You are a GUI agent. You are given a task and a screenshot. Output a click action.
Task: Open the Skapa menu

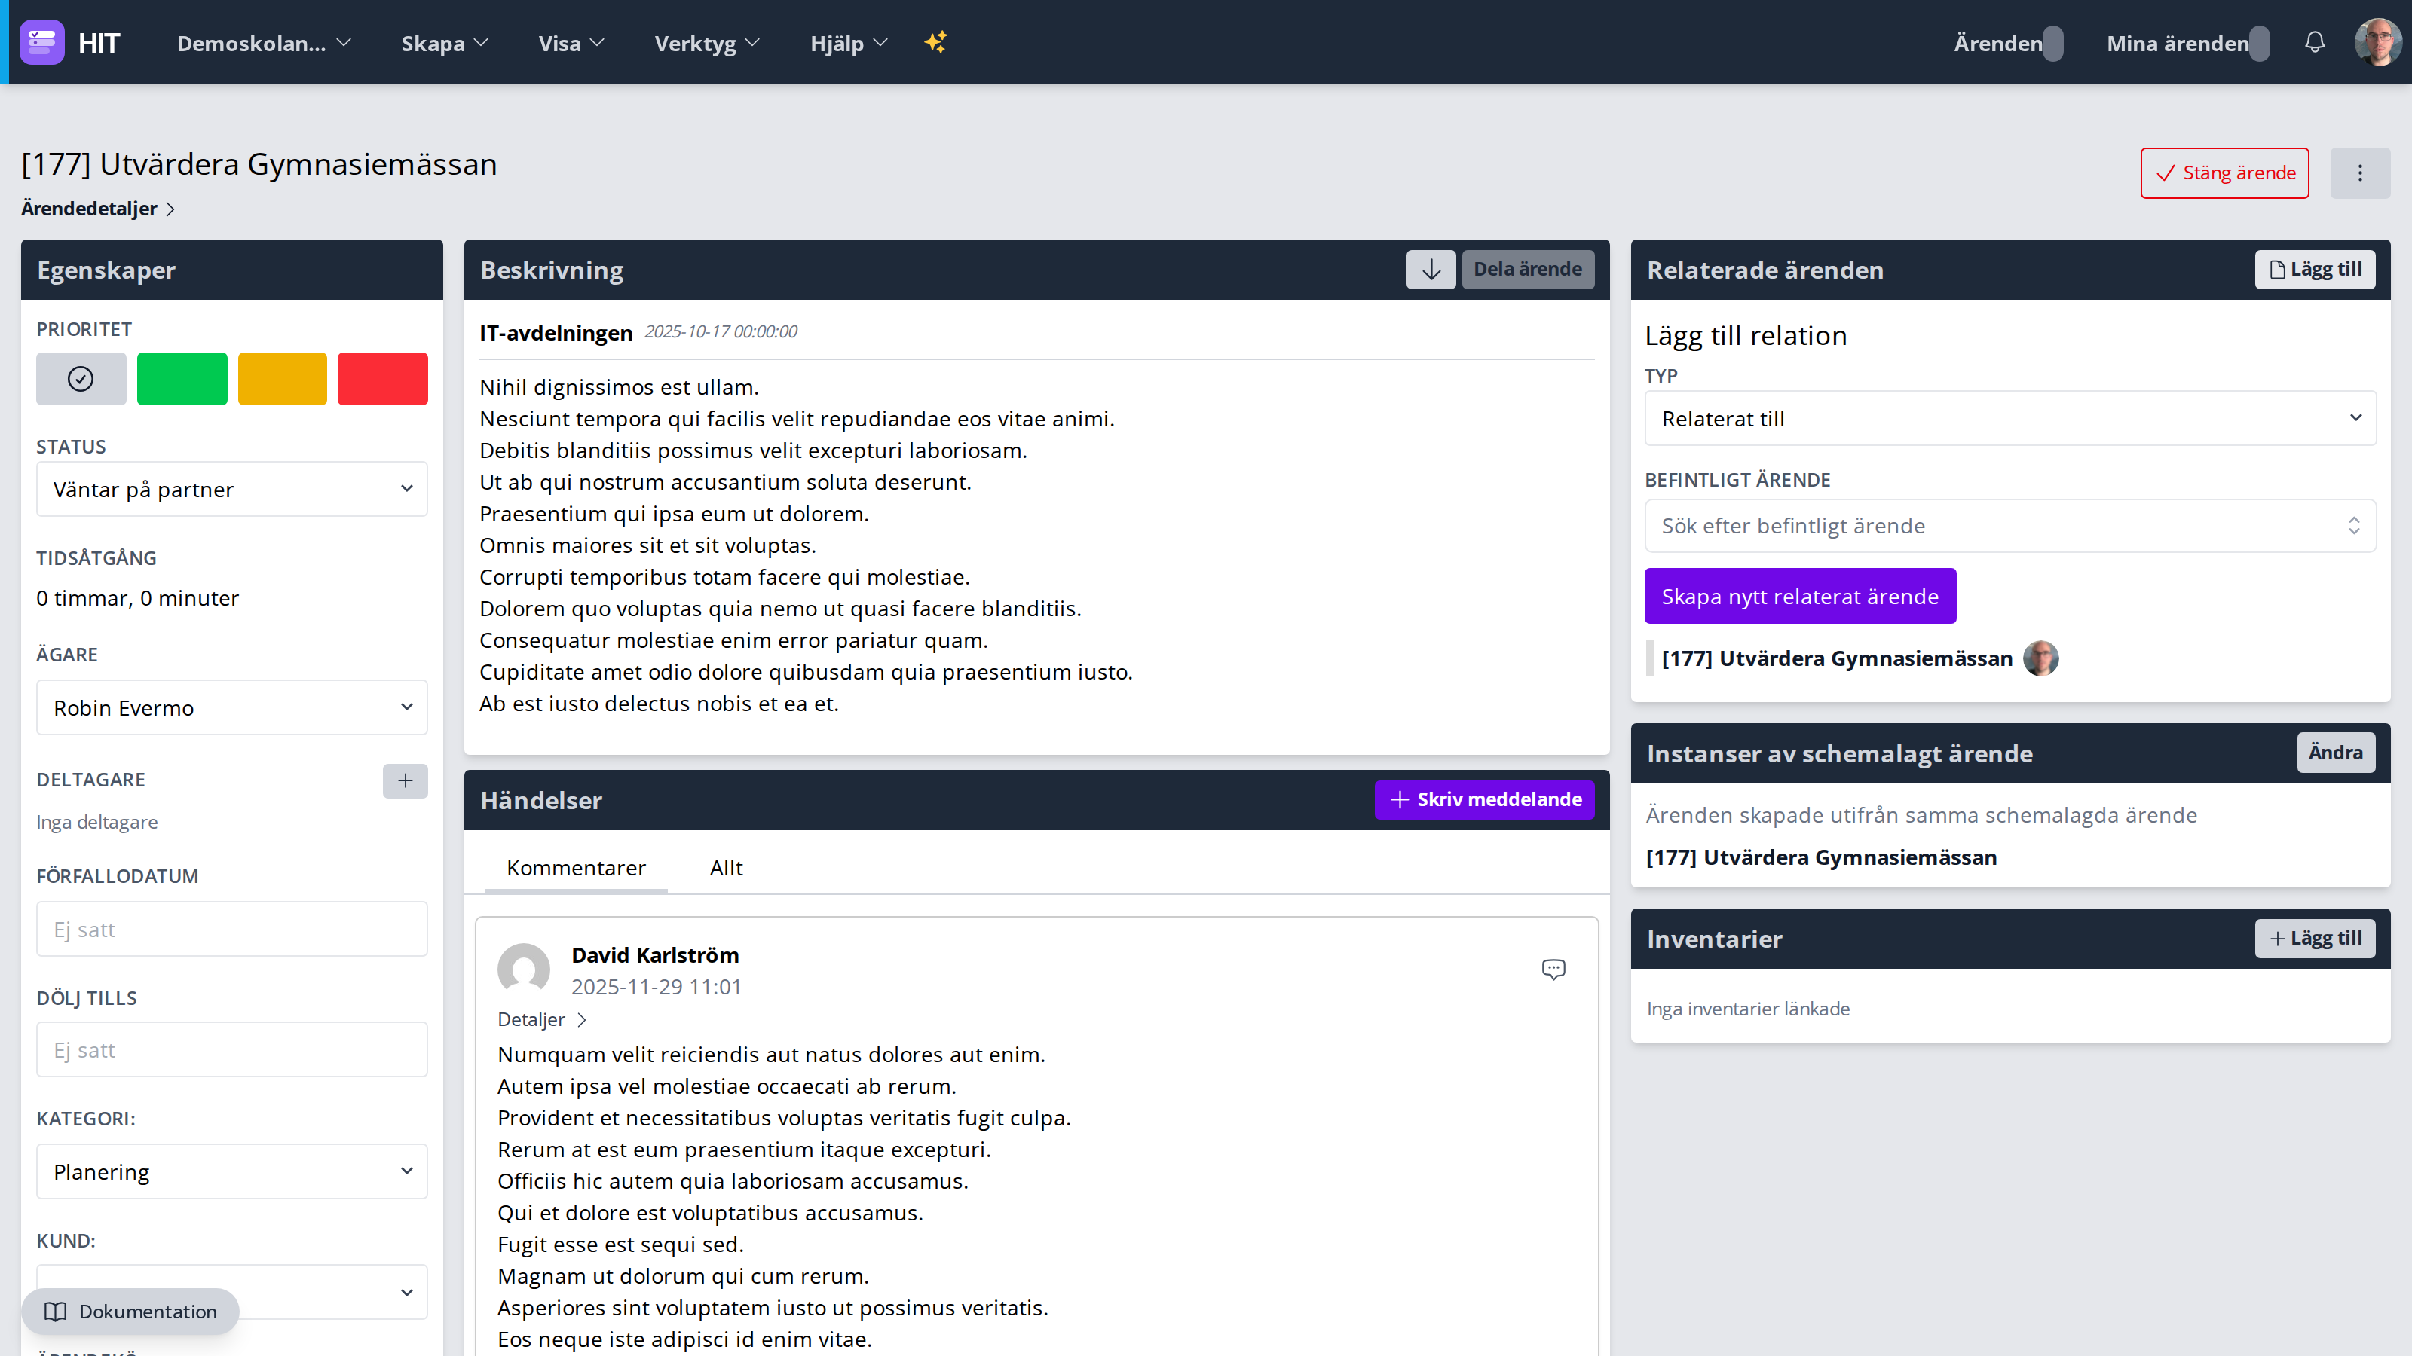[x=445, y=43]
